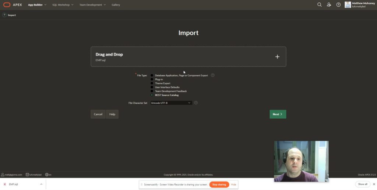The width and height of the screenshot is (377, 190).
Task: Expand the EMP.sql download options chevron
Action: point(41,184)
